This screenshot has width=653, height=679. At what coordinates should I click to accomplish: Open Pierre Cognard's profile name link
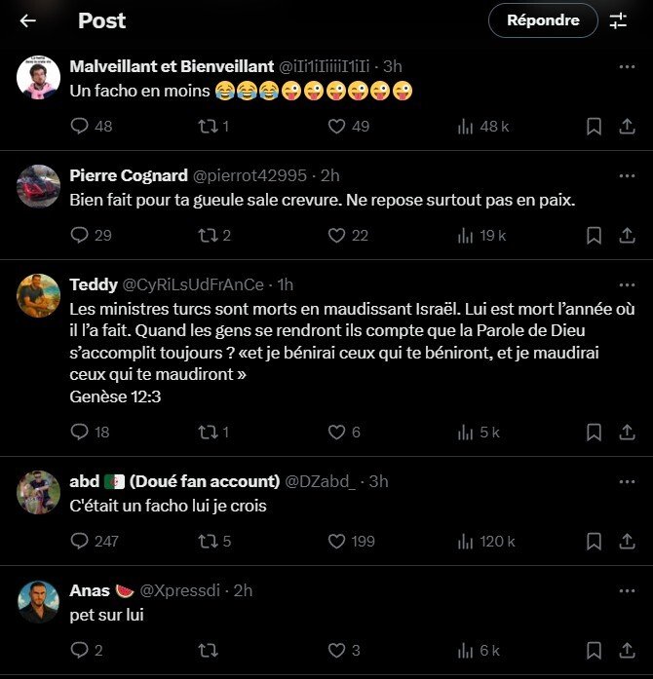129,175
